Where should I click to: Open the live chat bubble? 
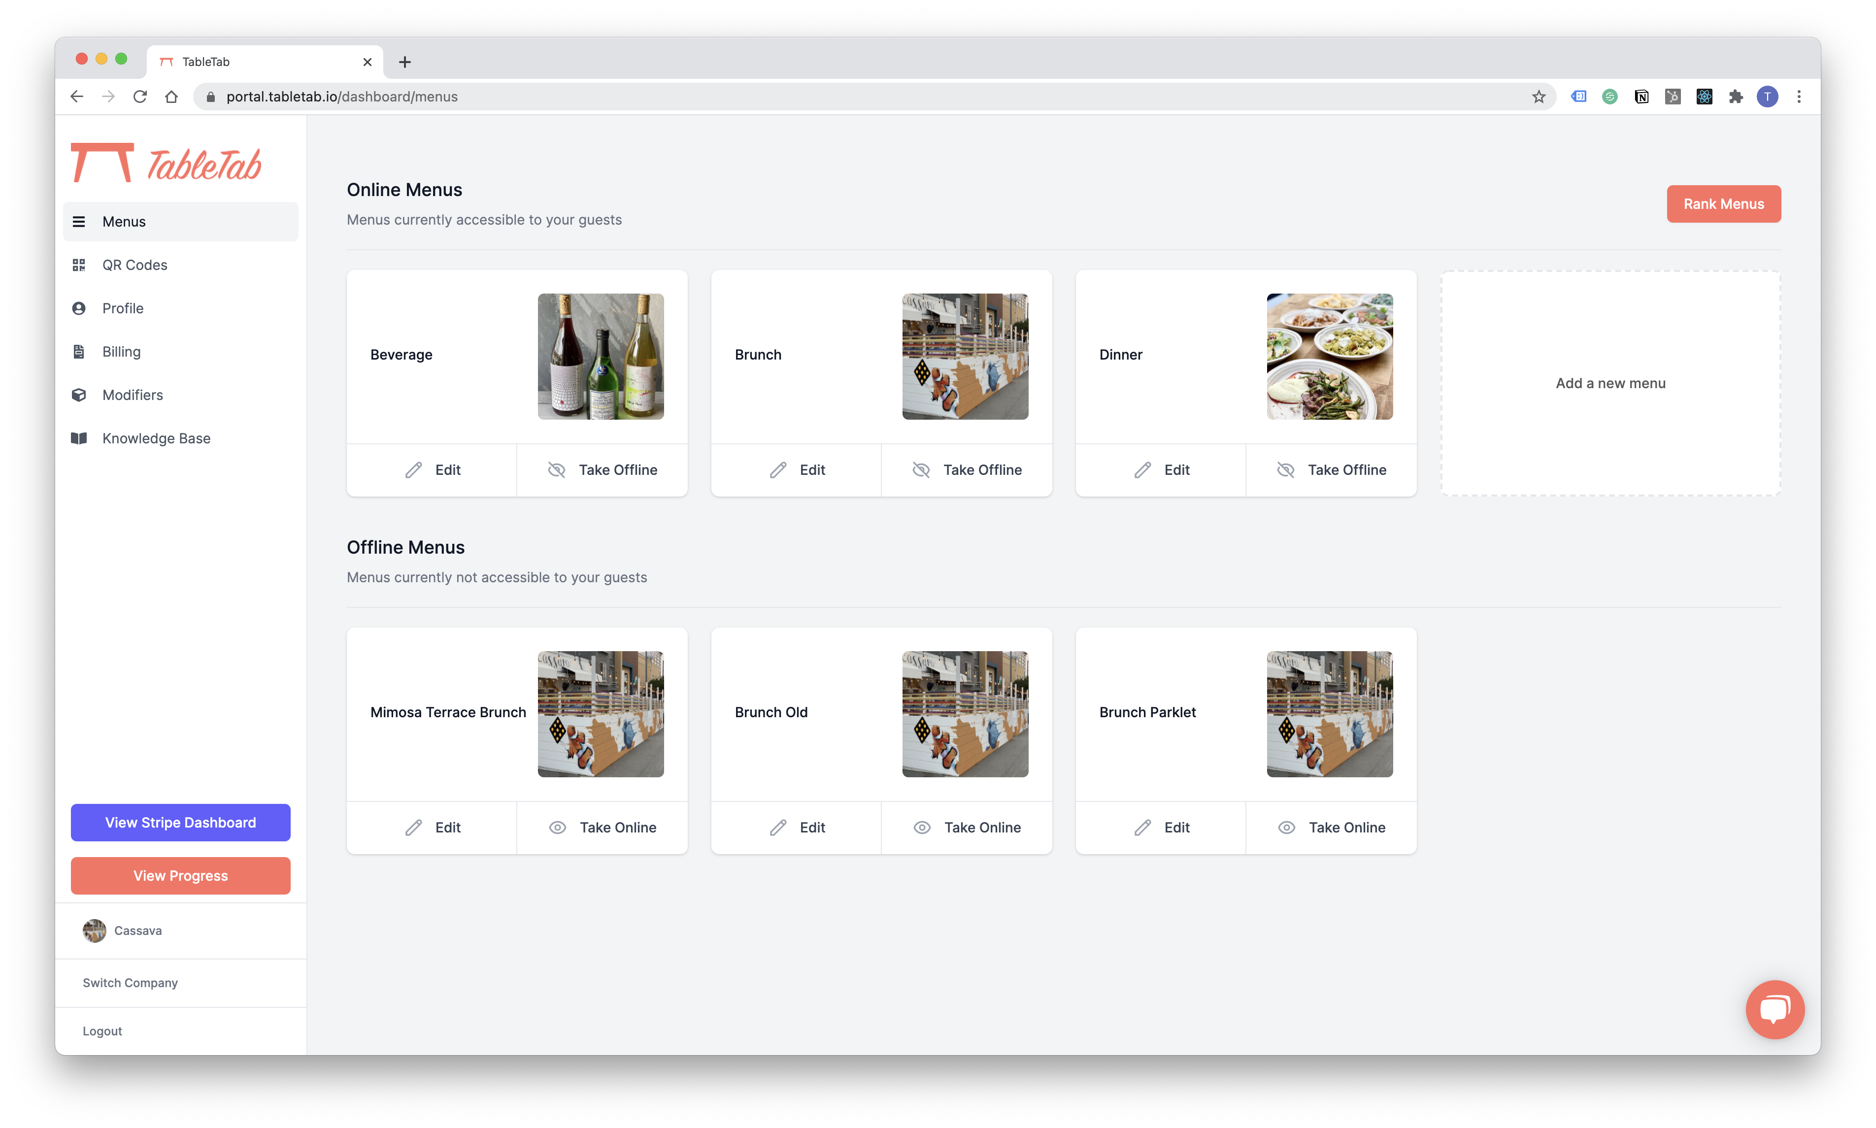(1774, 1009)
